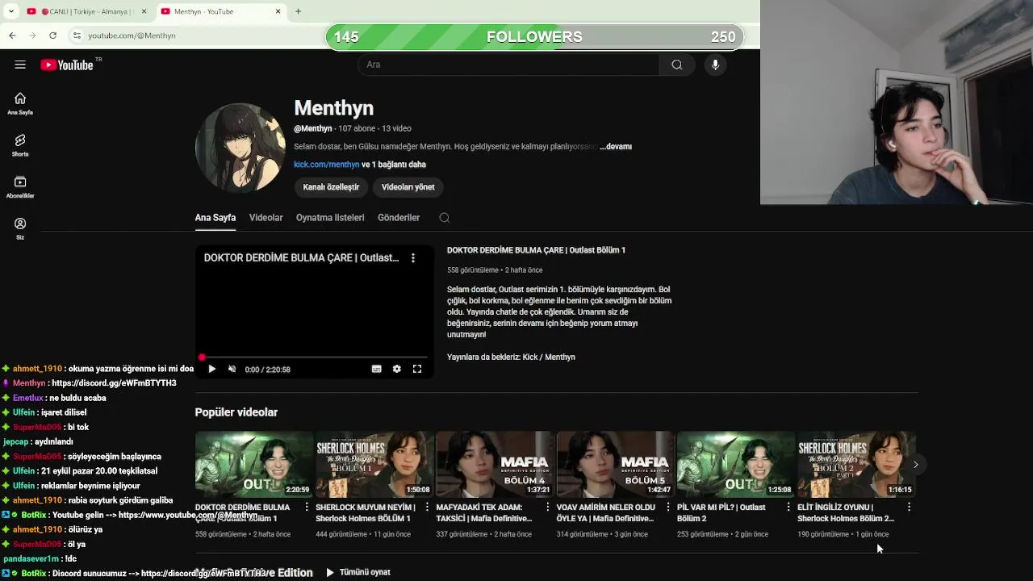Viewport: 1033px width, 581px height.
Task: Close the CANLI Türkiye tab
Action: [x=144, y=11]
